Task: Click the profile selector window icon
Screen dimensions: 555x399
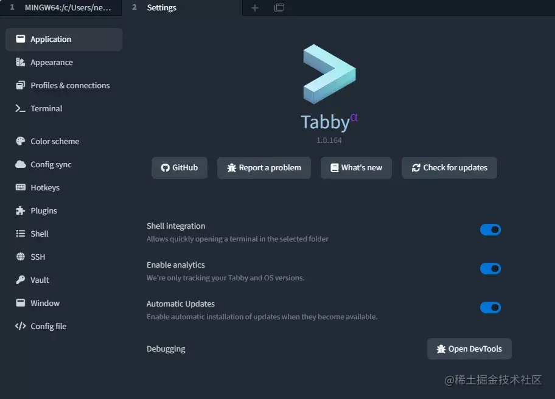Action: click(x=279, y=8)
